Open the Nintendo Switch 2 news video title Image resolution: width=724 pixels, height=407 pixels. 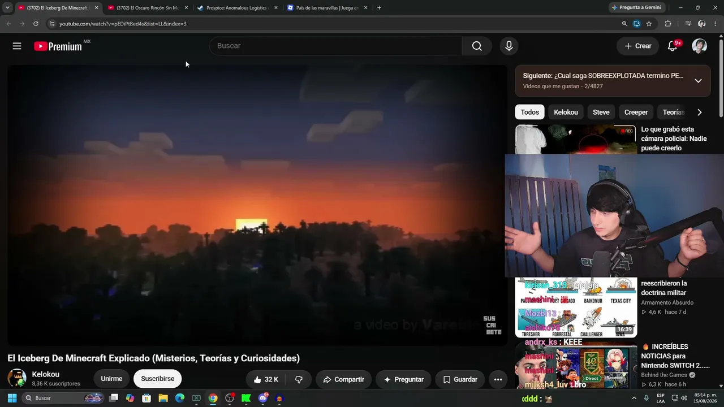pyautogui.click(x=675, y=356)
